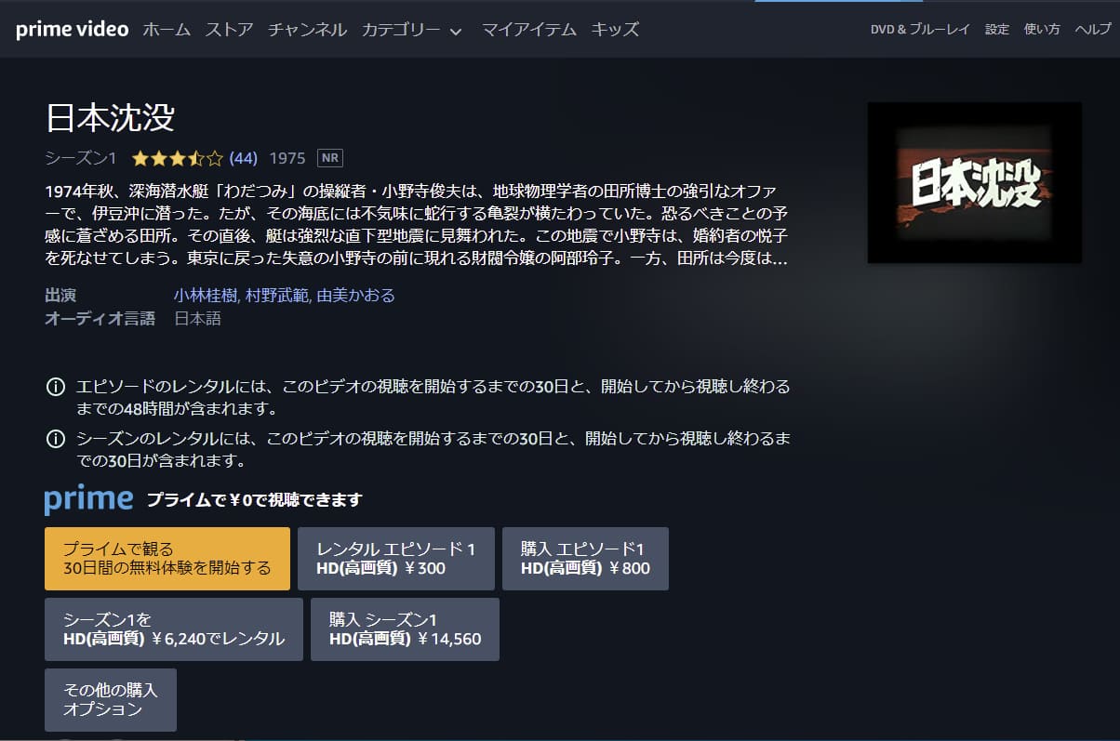1120x741 pixels.
Task: Open the ヘルプ link
Action: coord(1093,30)
